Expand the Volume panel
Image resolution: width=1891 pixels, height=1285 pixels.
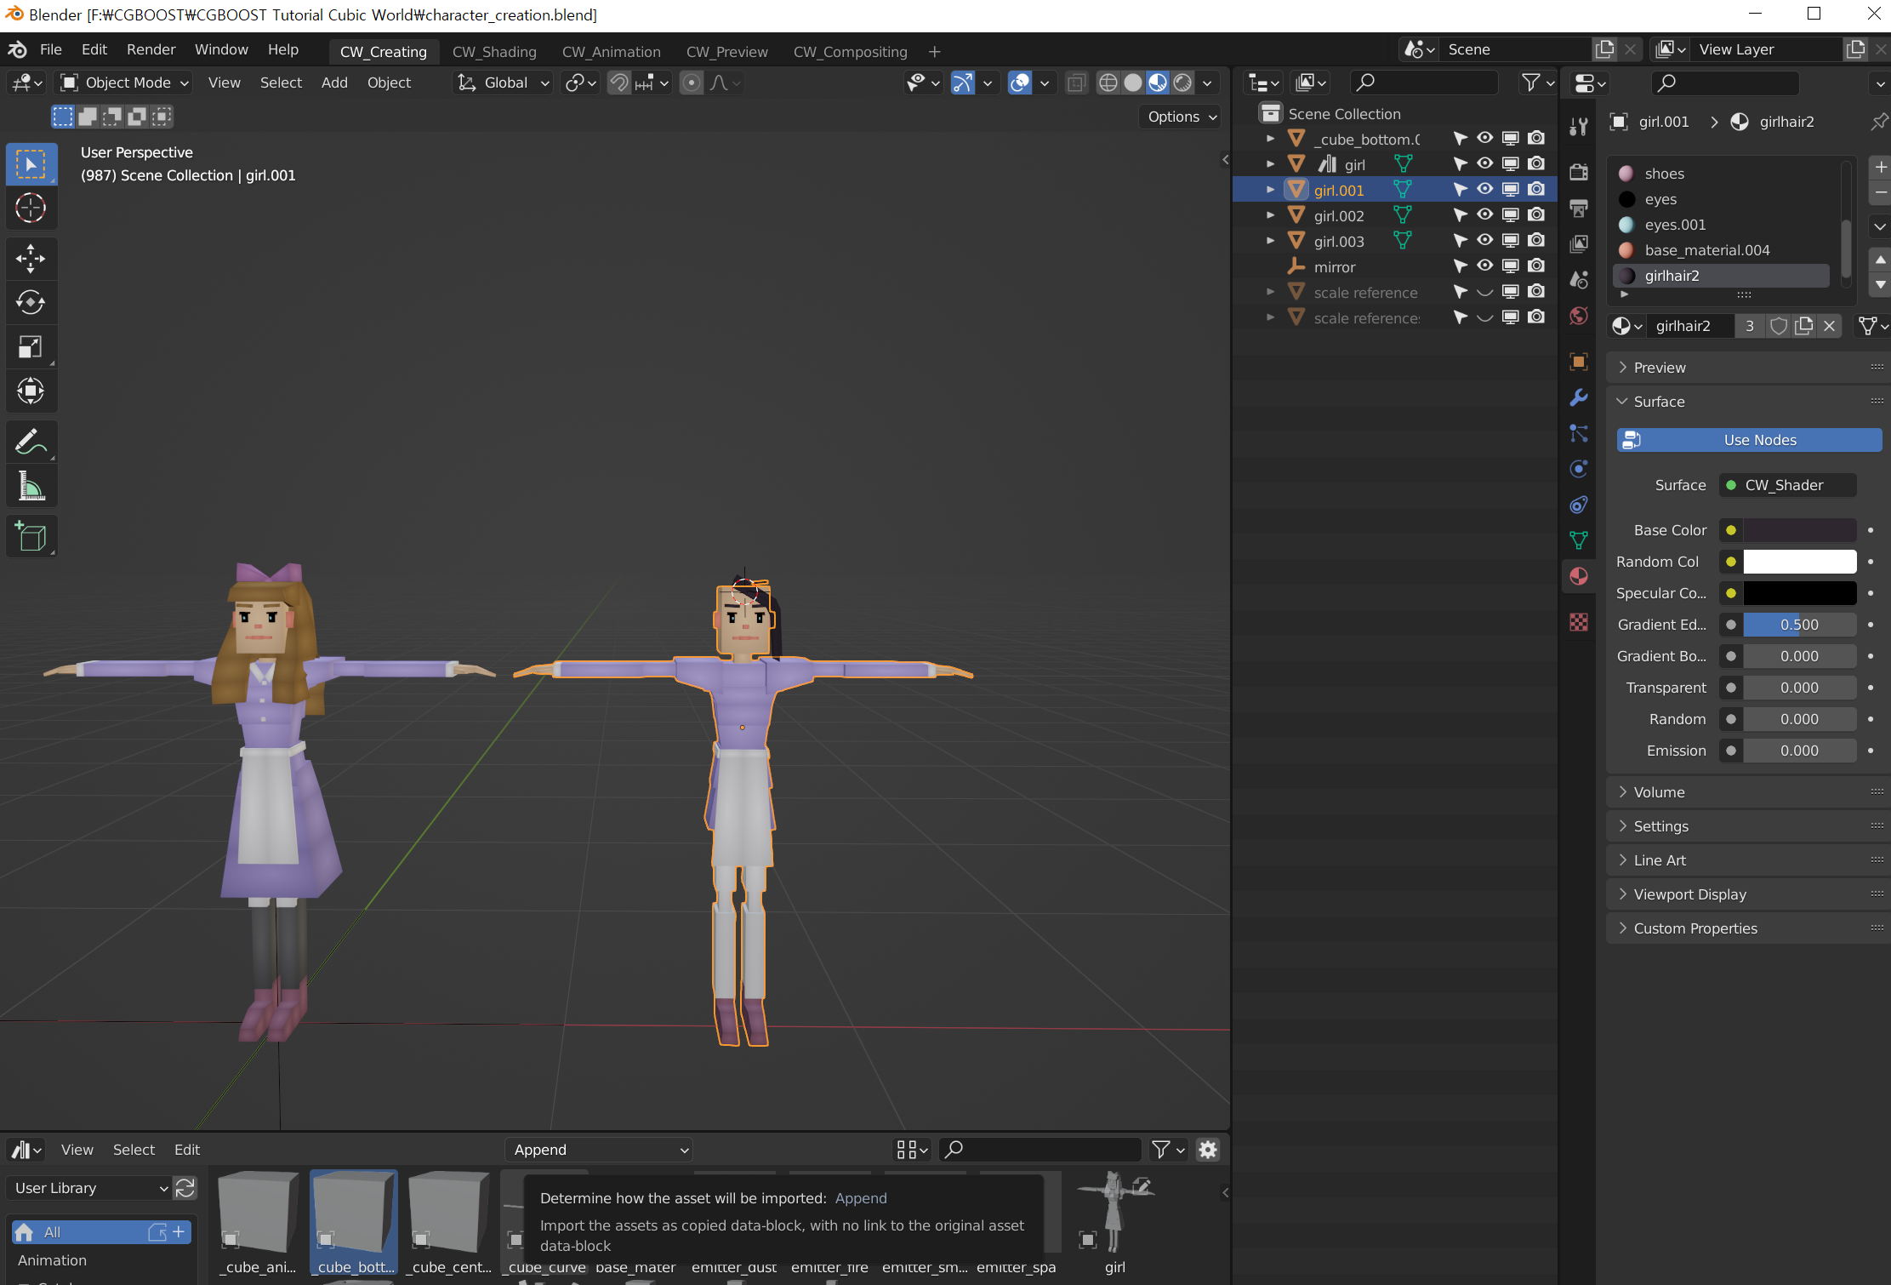pyautogui.click(x=1659, y=792)
